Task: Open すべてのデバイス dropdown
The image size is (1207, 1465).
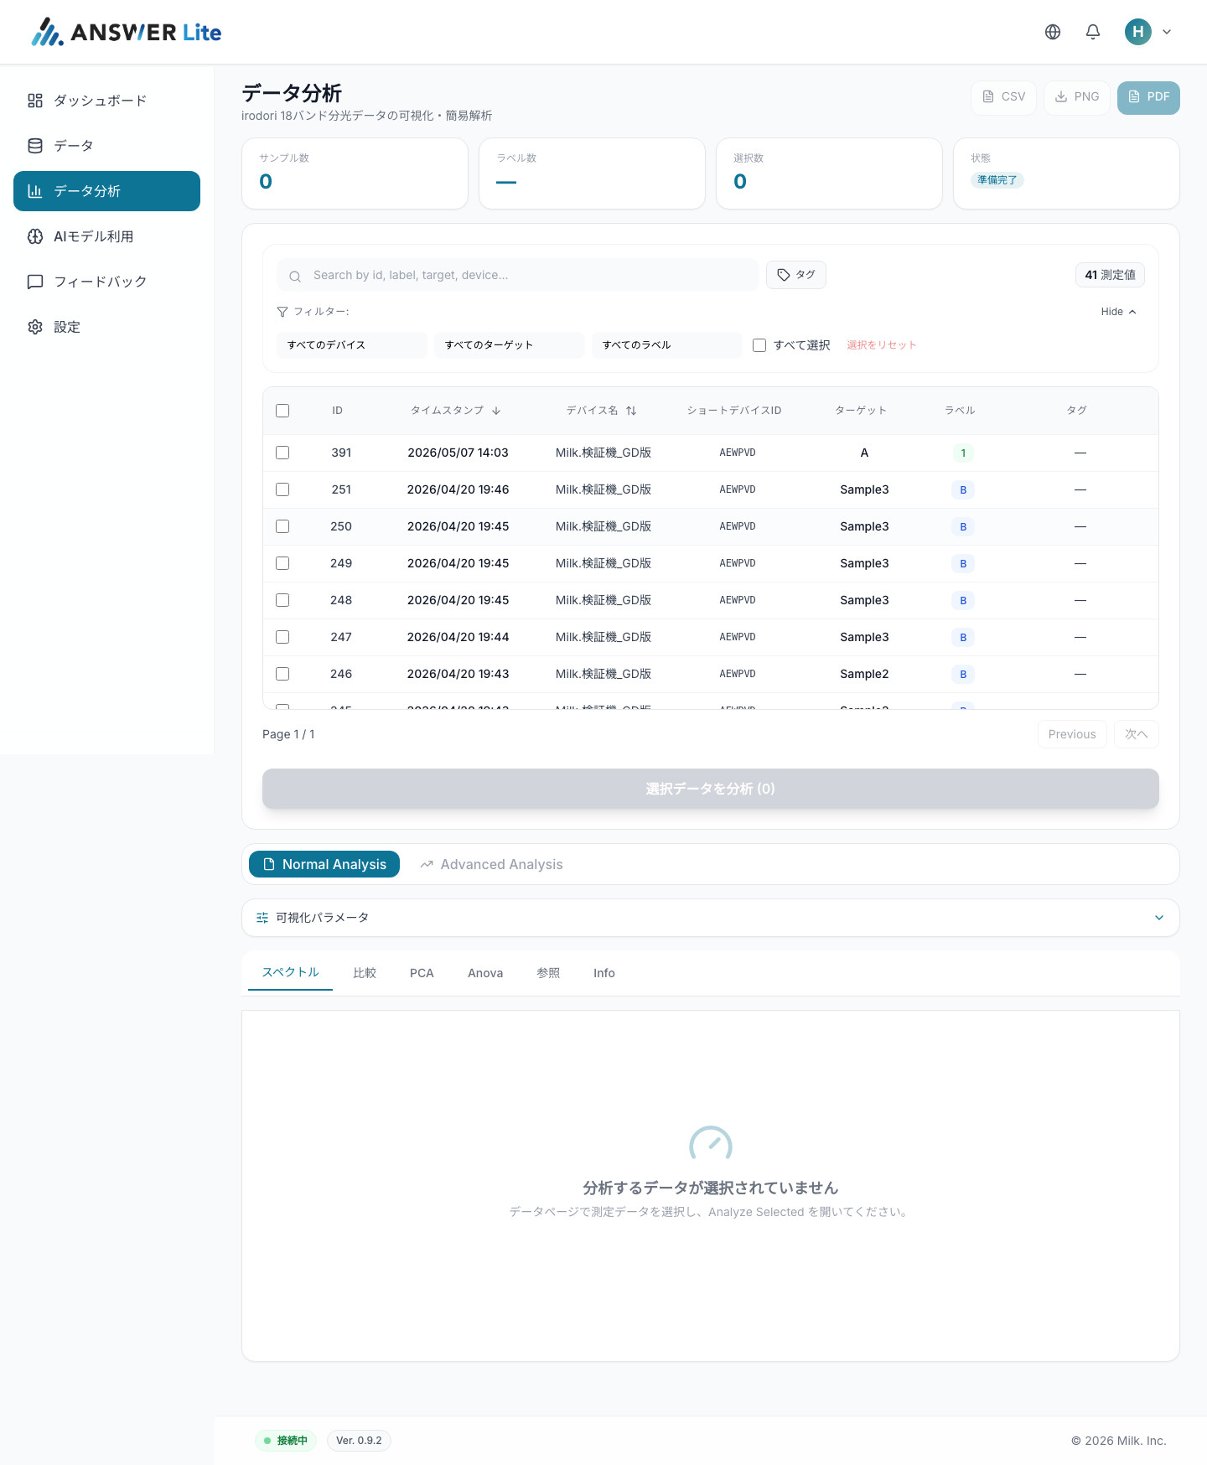Action: (x=352, y=345)
